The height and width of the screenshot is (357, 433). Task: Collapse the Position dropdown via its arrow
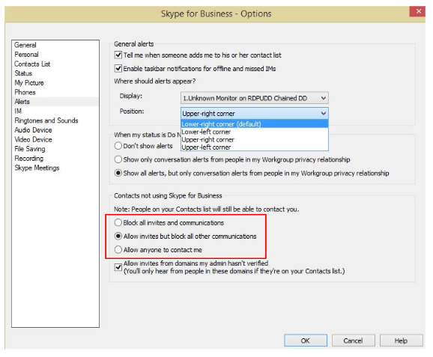[x=324, y=114]
